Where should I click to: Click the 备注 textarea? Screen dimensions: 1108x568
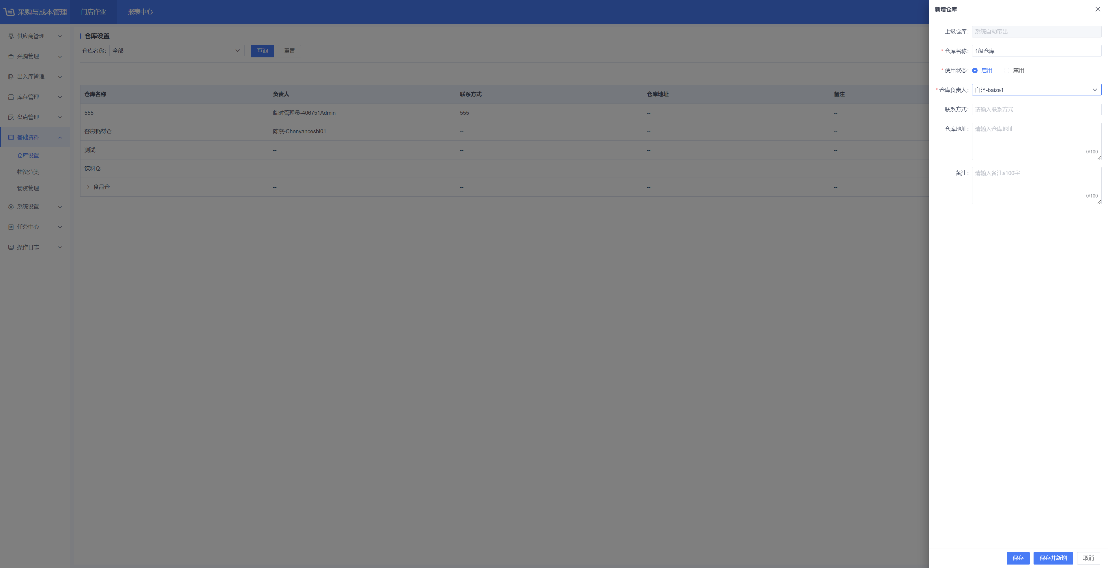(1037, 186)
